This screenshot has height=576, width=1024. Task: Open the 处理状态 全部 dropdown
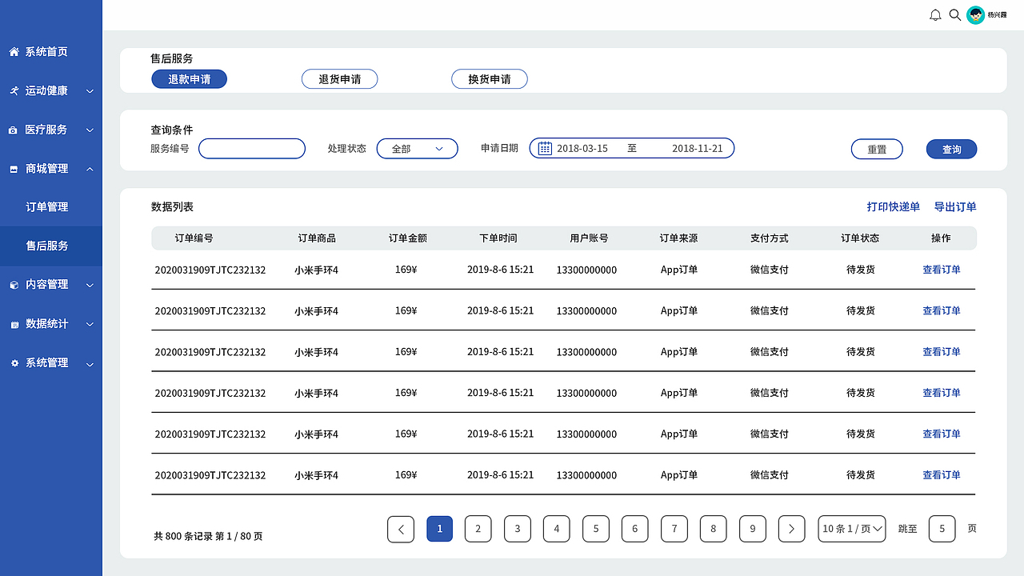417,148
